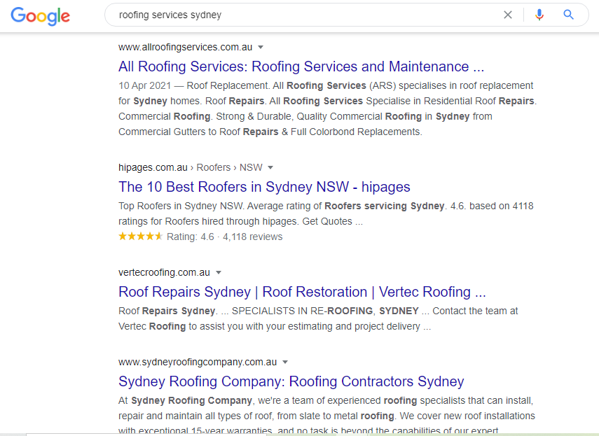599x436 pixels.
Task: Click the 'Rating: 4.6 · 4,118 reviews' text
Action: 225,237
